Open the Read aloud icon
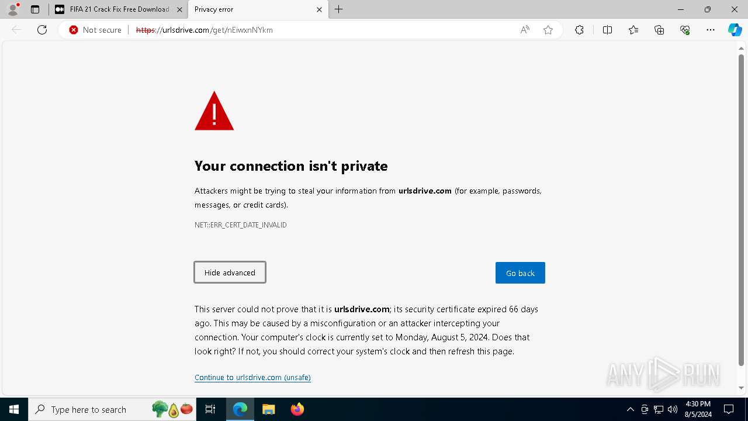Screen dimensions: 748x421 525,30
